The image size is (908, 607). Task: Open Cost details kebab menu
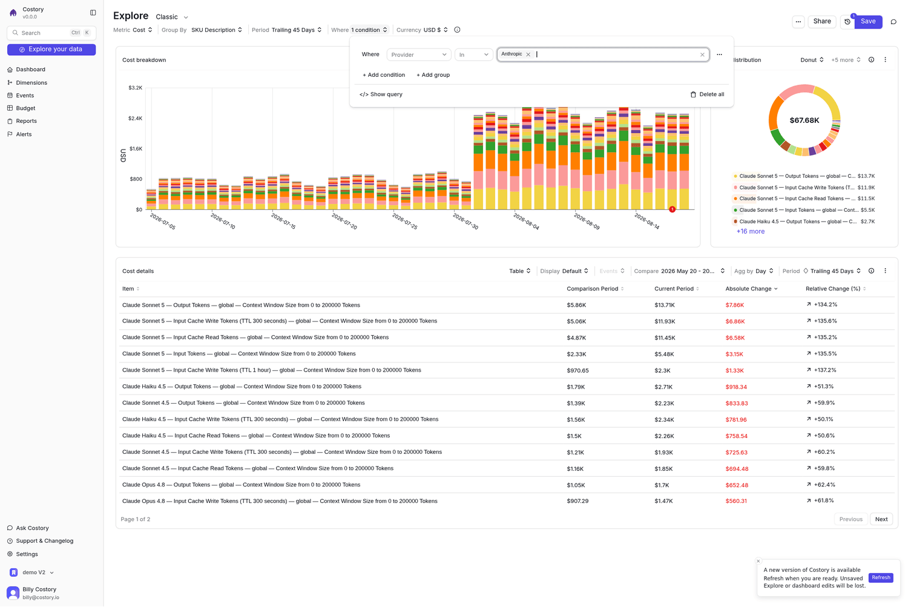(885, 271)
